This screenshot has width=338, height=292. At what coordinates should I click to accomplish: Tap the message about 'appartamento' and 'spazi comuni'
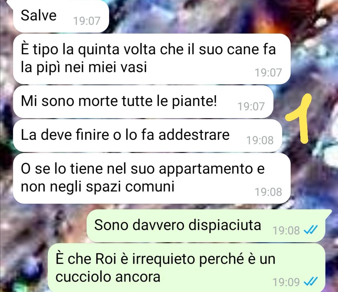point(152,178)
